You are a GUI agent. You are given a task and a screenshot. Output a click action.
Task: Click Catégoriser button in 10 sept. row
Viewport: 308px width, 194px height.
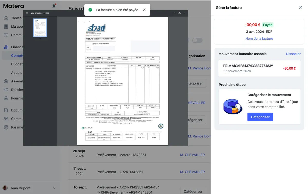point(193,191)
